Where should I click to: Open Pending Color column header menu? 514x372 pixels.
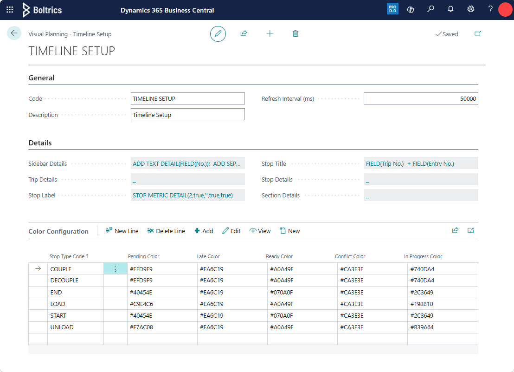click(x=144, y=256)
